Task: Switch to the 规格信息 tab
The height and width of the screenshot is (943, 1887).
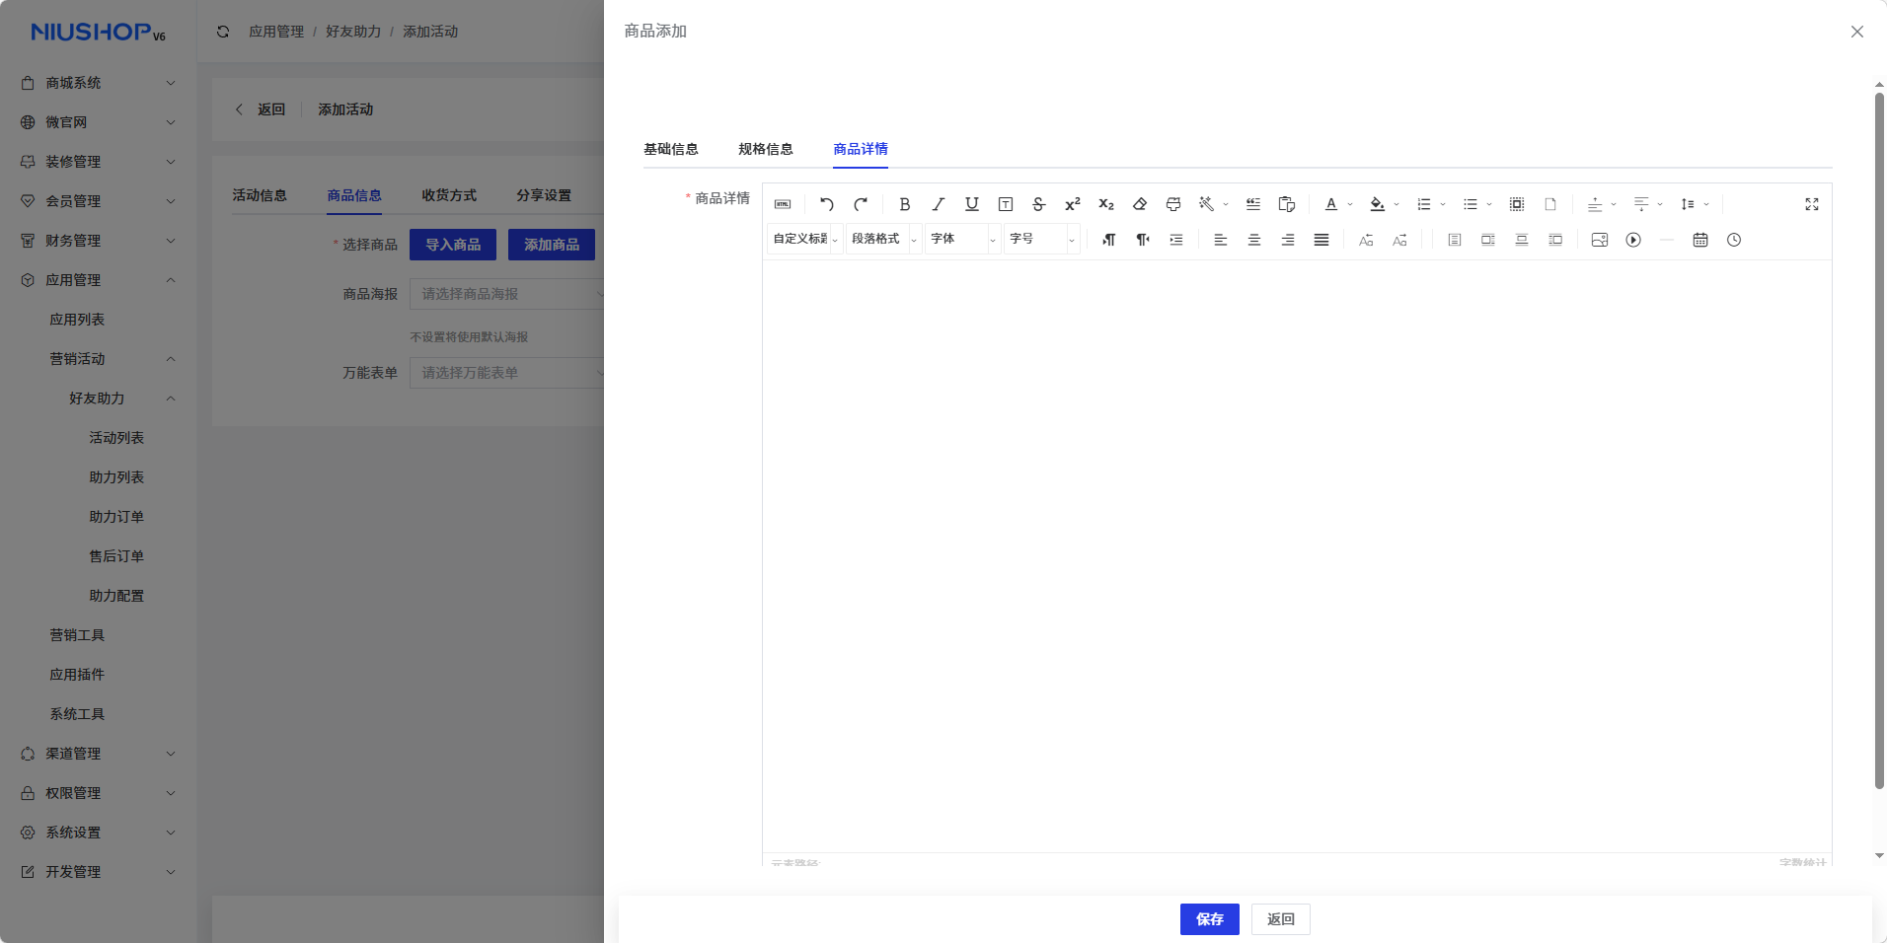Action: click(766, 149)
